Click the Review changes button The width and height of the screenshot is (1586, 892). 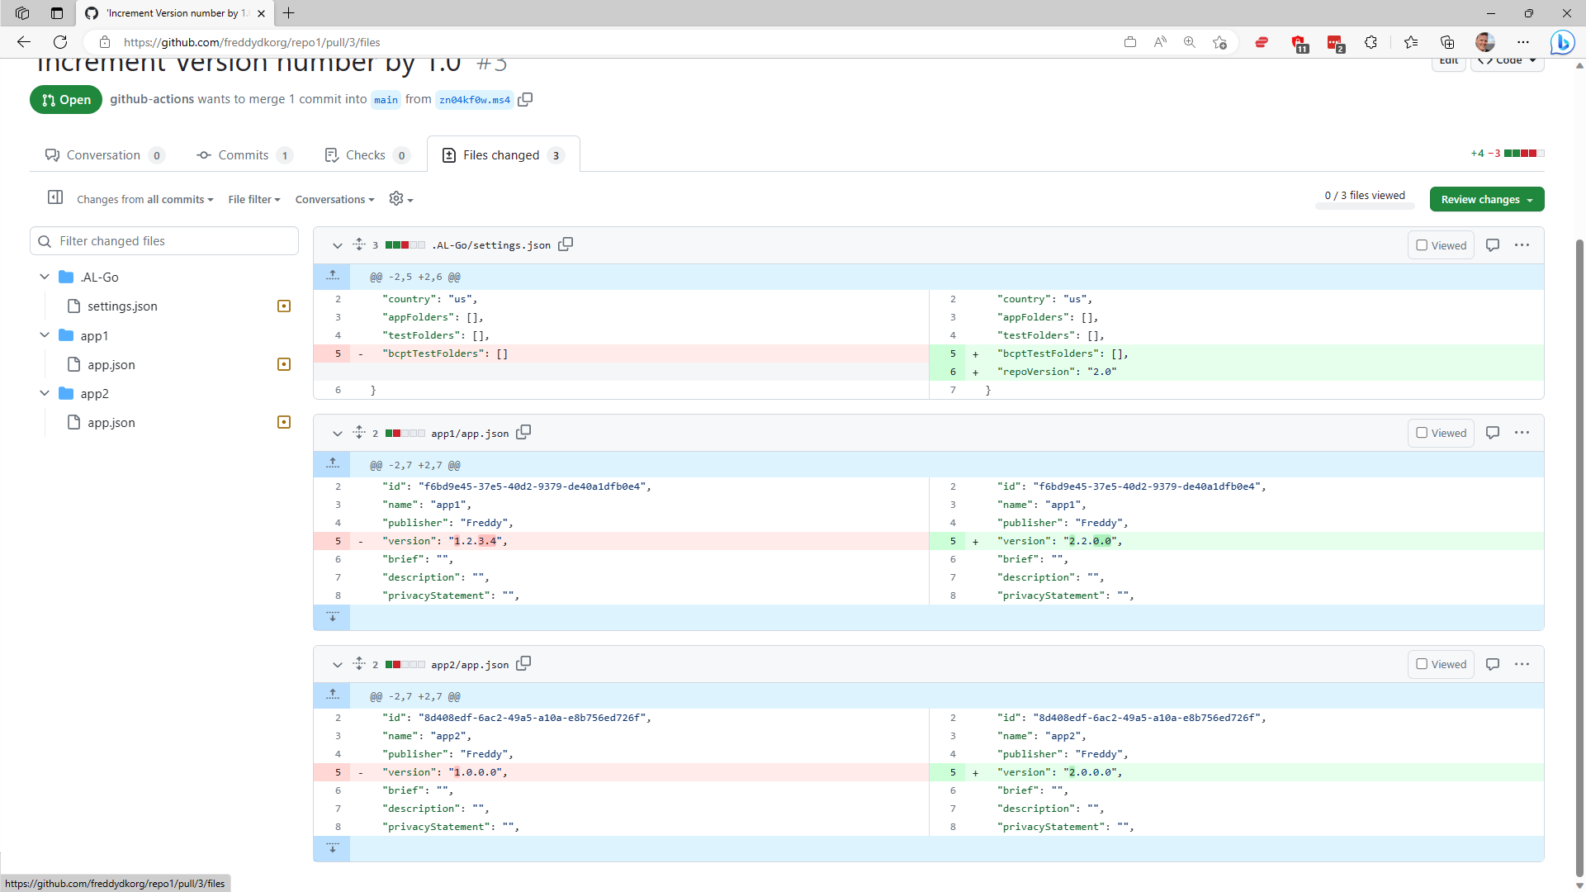[1486, 198]
